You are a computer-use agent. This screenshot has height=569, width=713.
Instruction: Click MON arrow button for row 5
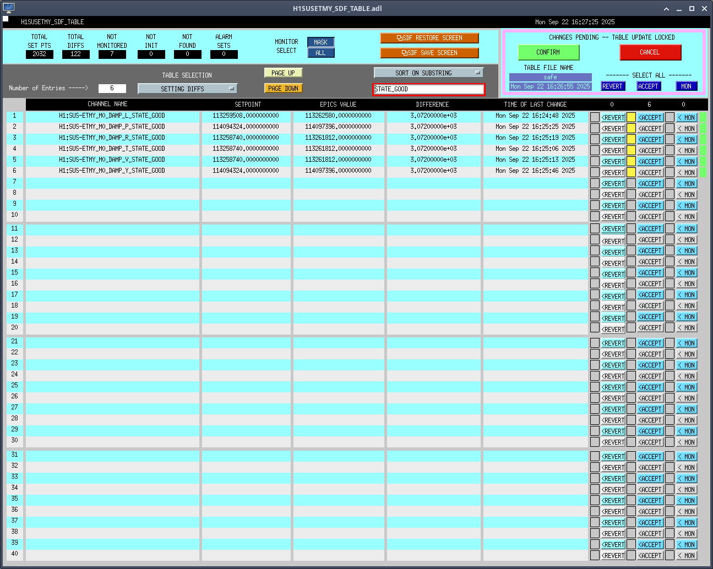click(686, 162)
